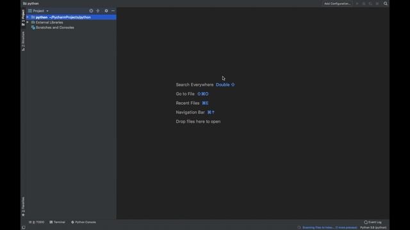Toggle the Project tool window side tab
The width and height of the screenshot is (410, 230).
click(23, 17)
